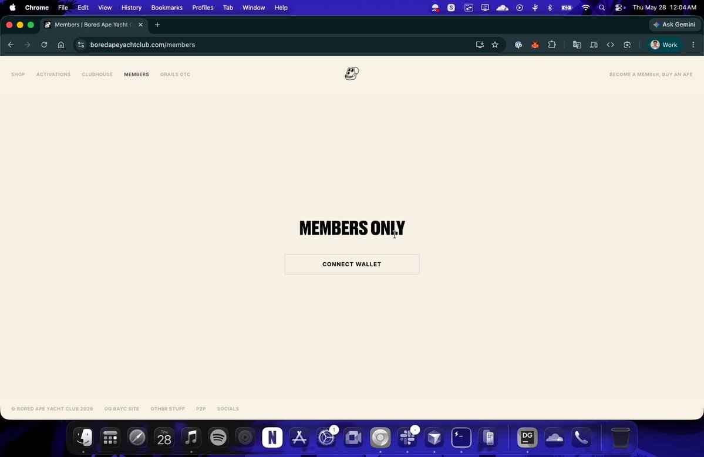Go back with the browser back arrow
The height and width of the screenshot is (457, 704).
(x=11, y=45)
